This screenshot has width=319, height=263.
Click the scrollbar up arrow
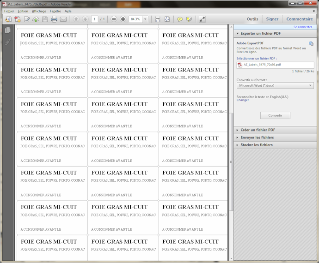pyautogui.click(x=231, y=27)
